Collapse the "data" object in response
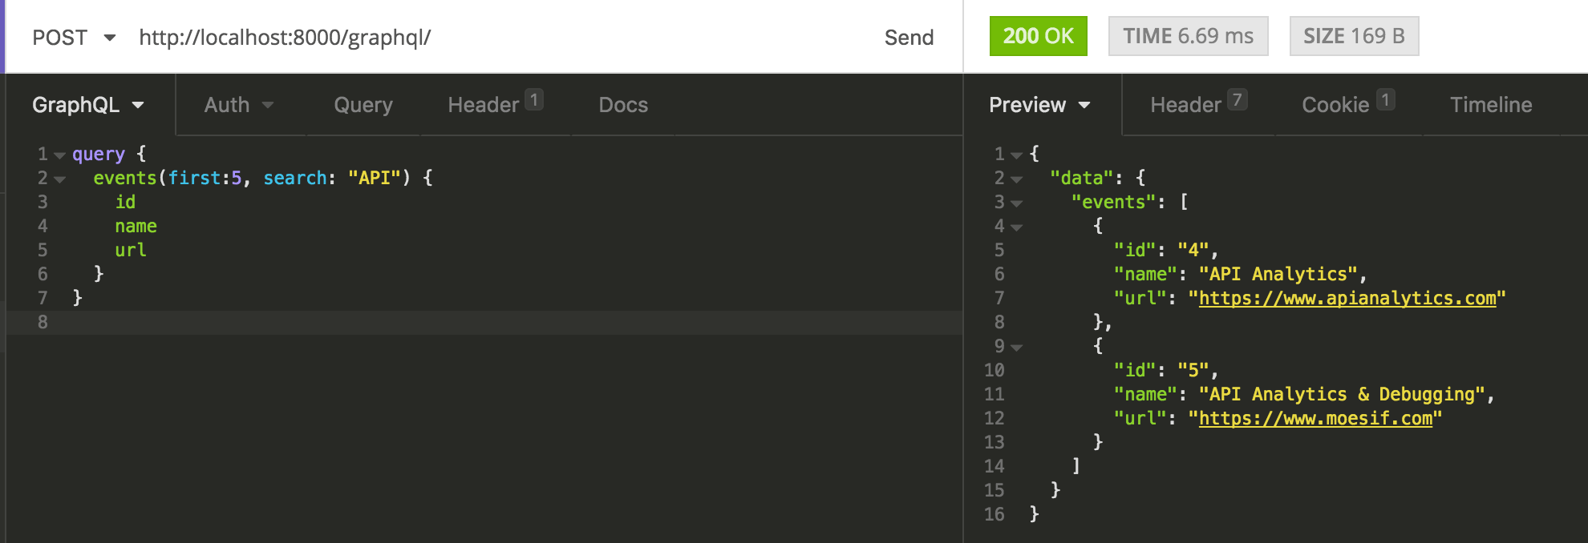The height and width of the screenshot is (543, 1588). click(1016, 179)
